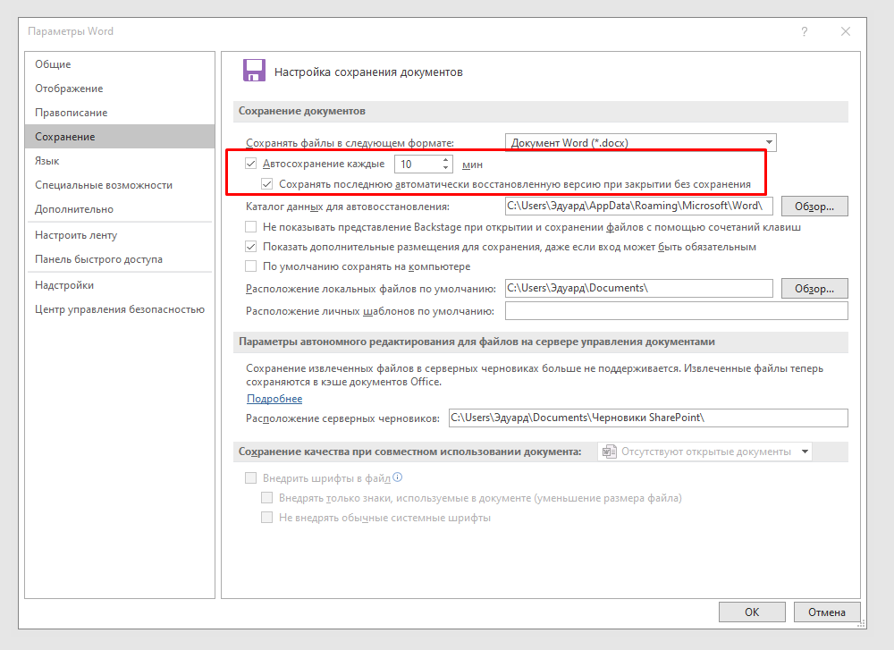
Task: Open Настроить ленту category
Action: point(120,235)
